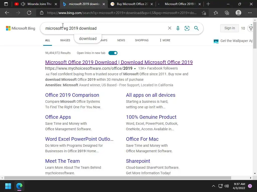The height and width of the screenshot is (192, 257).
Task: Open Microsoft Rewards trophy icon
Action: pyautogui.click(x=251, y=28)
